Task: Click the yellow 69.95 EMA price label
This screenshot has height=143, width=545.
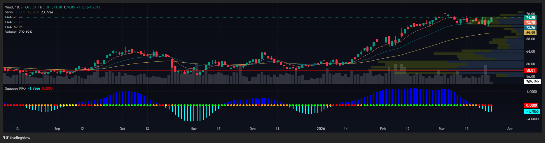Action: [x=530, y=33]
